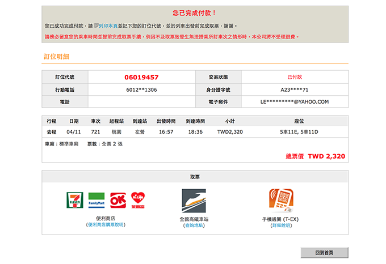Click the OK mart logo
The image size is (386, 264).
(118, 200)
